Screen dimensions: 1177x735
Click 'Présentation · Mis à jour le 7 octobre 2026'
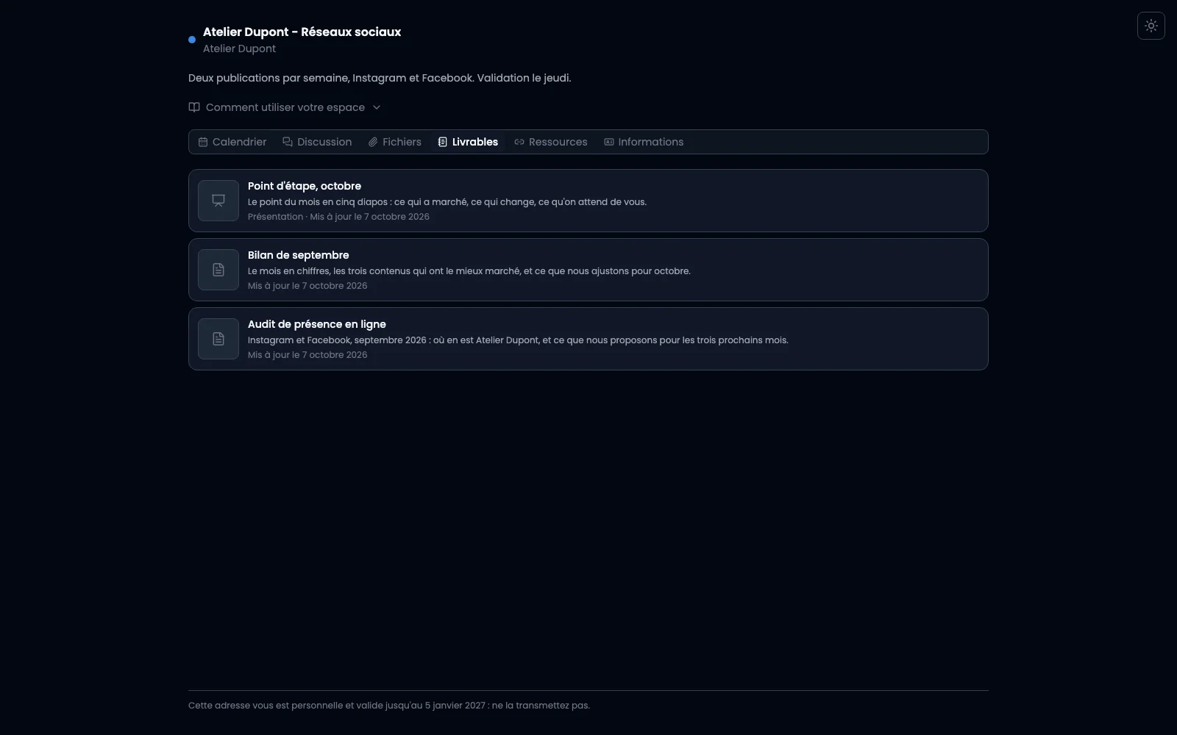pos(338,217)
